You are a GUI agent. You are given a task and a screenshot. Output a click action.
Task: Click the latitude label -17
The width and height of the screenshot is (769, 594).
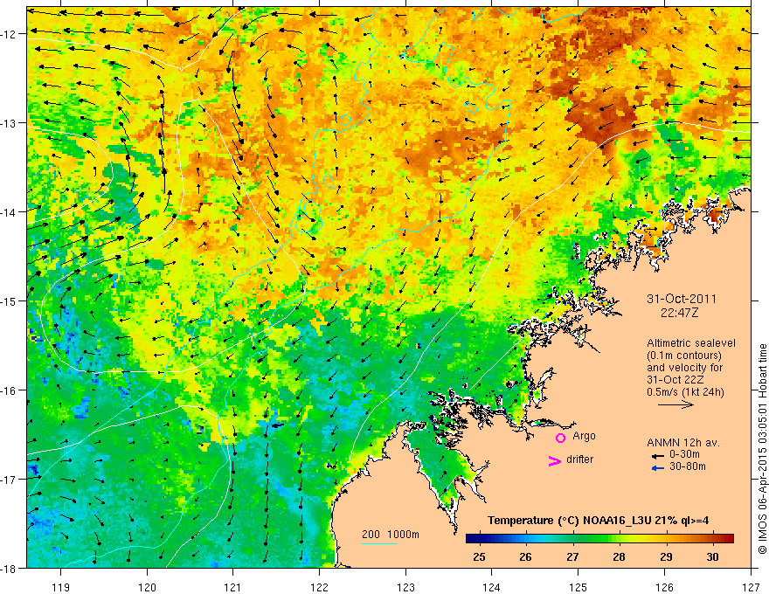[x=9, y=479]
